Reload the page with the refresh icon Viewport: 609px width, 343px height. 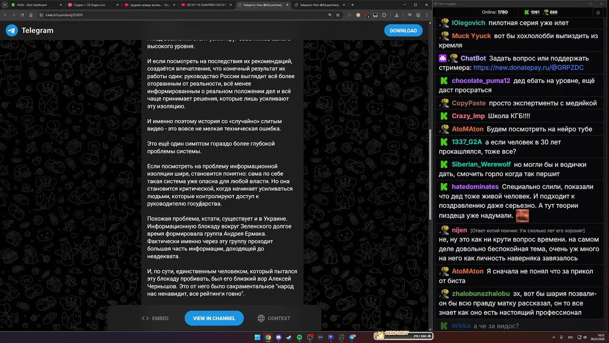pos(22,15)
